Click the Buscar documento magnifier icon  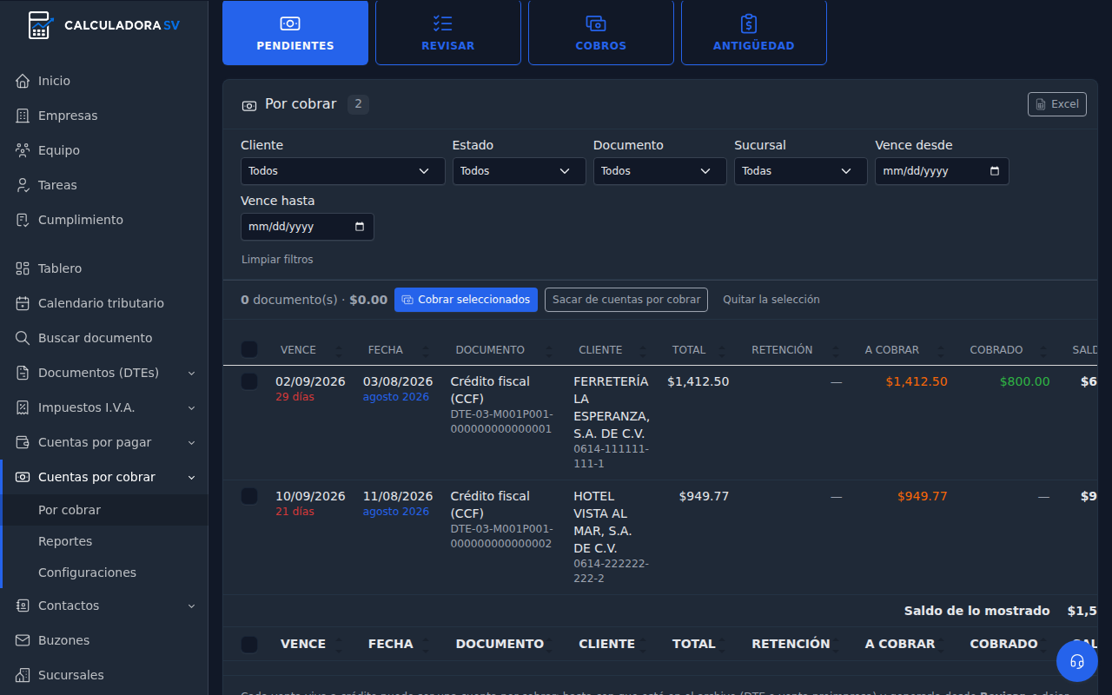click(x=23, y=338)
